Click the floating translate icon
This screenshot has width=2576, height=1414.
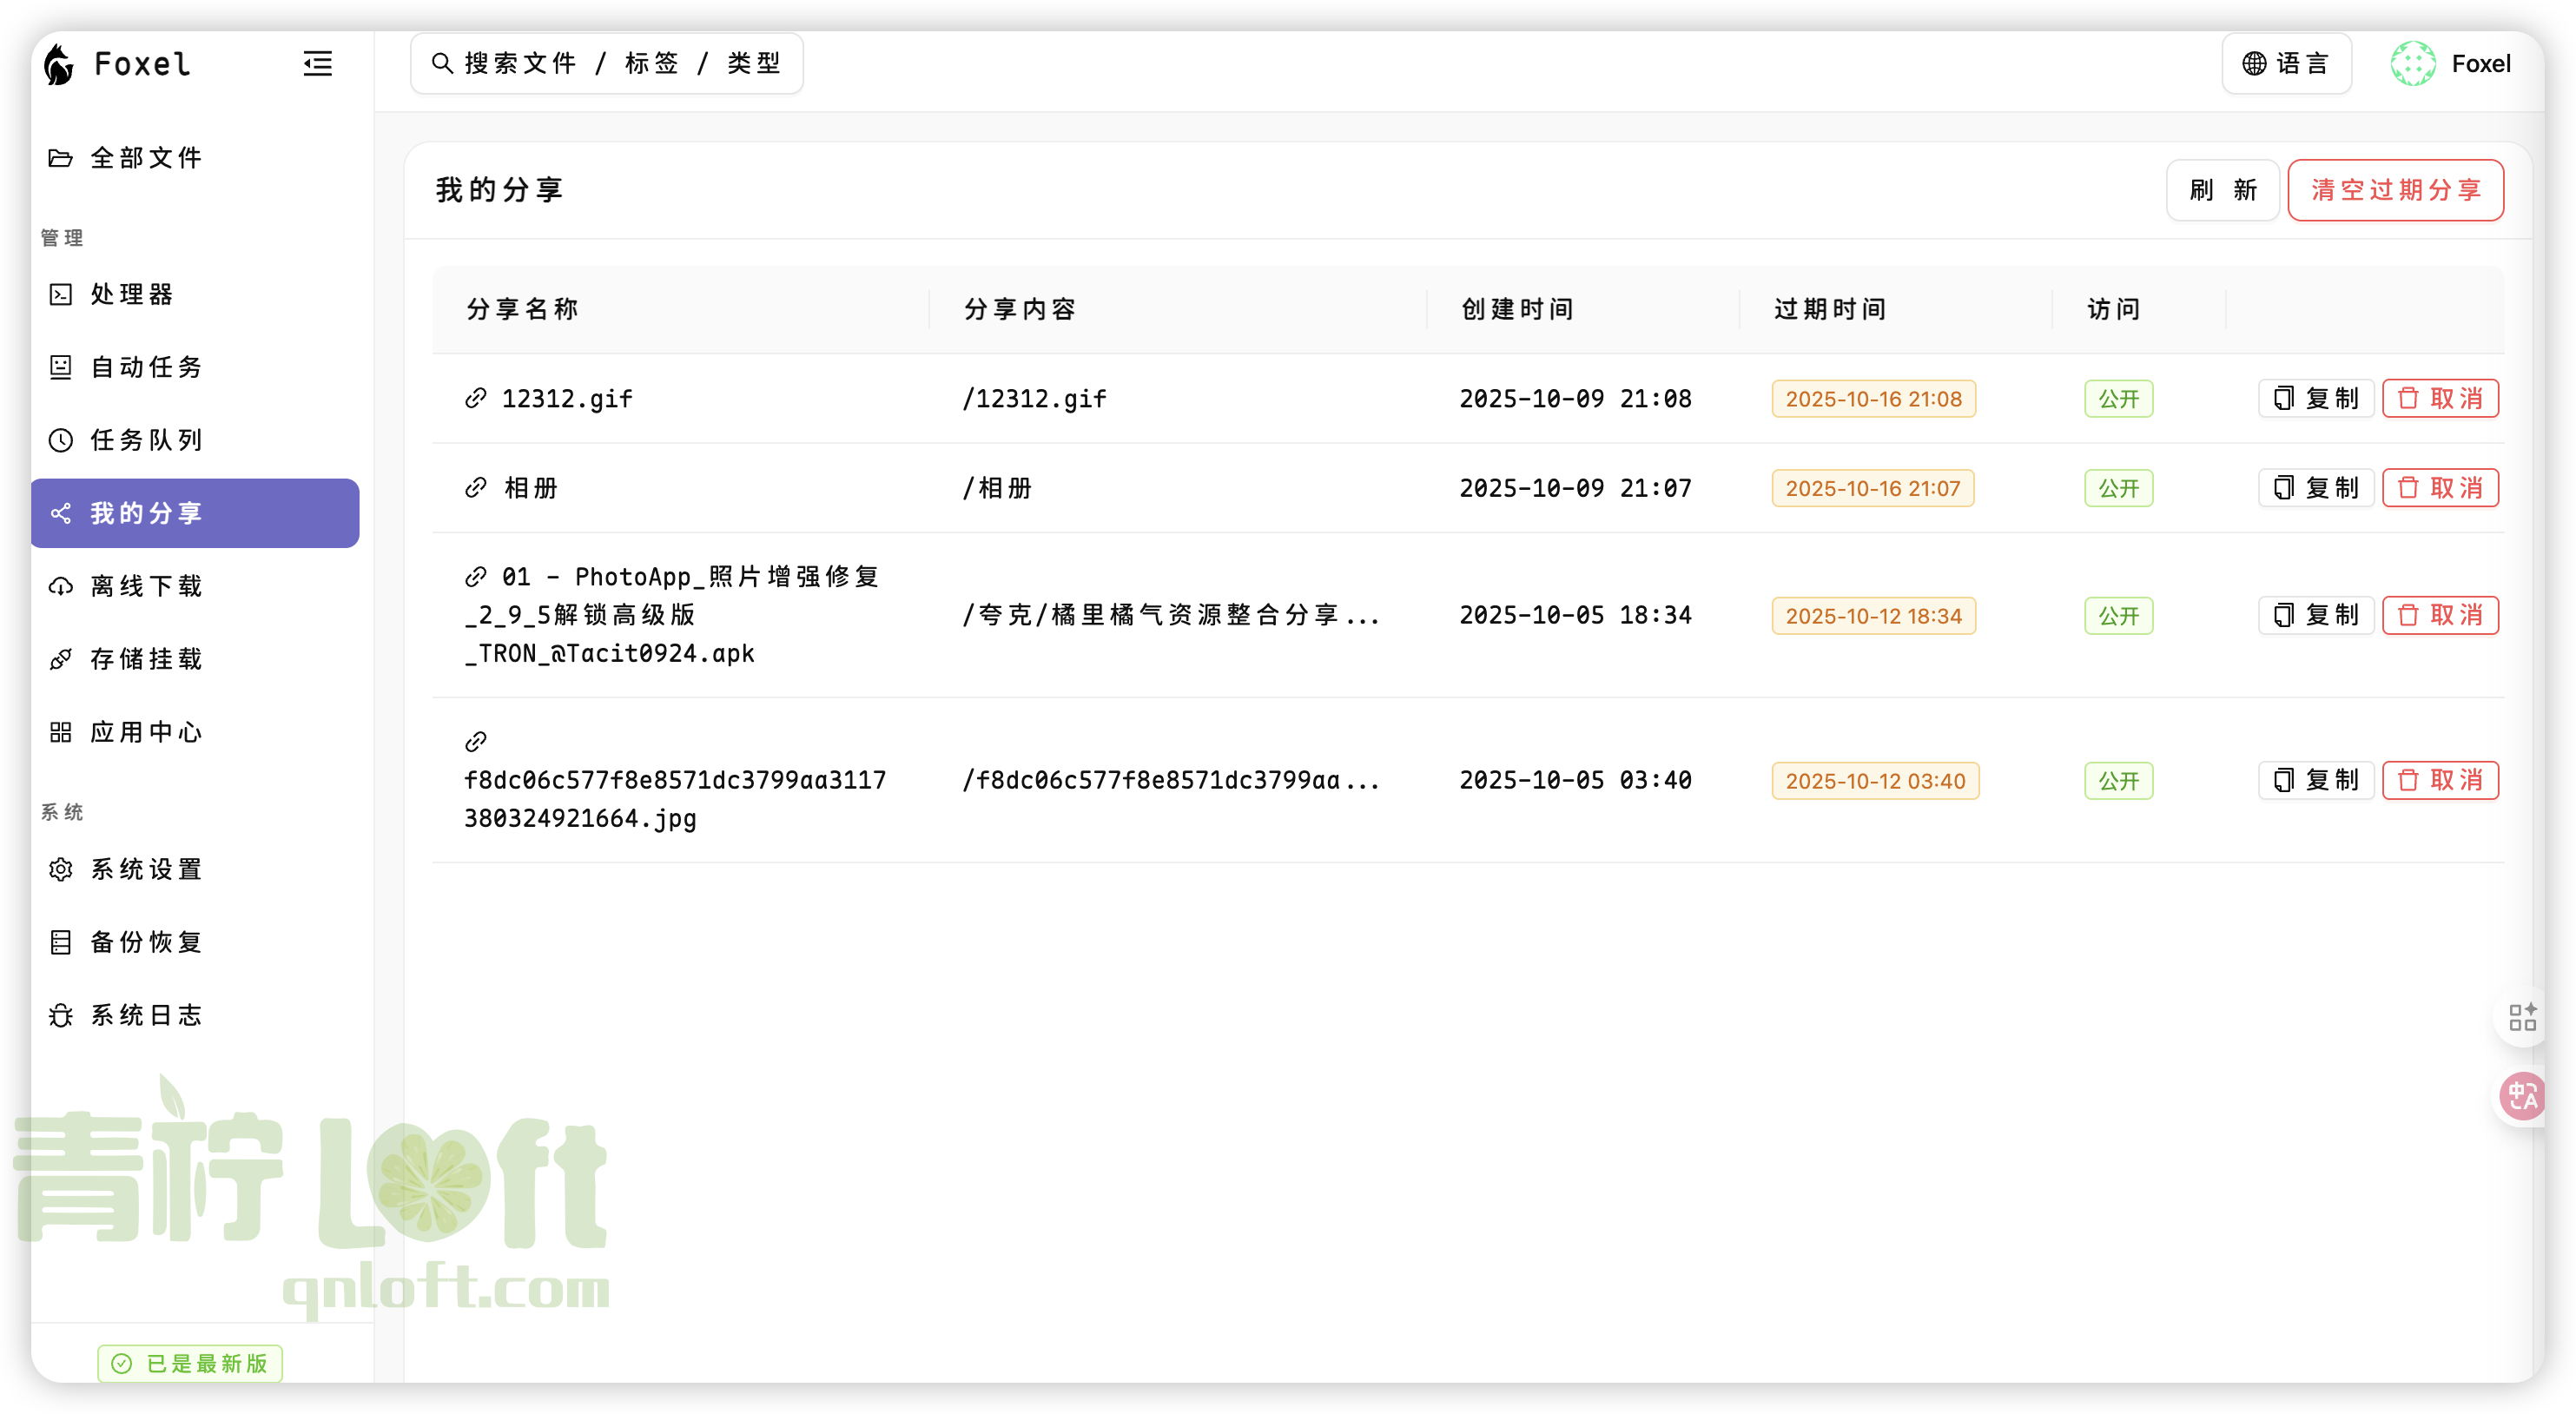[2521, 1097]
